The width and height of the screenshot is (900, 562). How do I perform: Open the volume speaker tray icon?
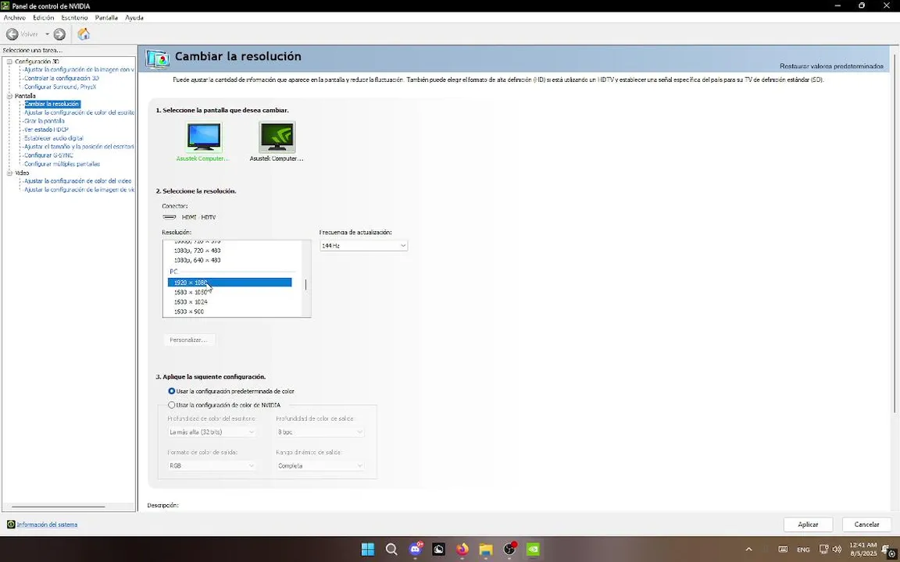click(x=837, y=550)
